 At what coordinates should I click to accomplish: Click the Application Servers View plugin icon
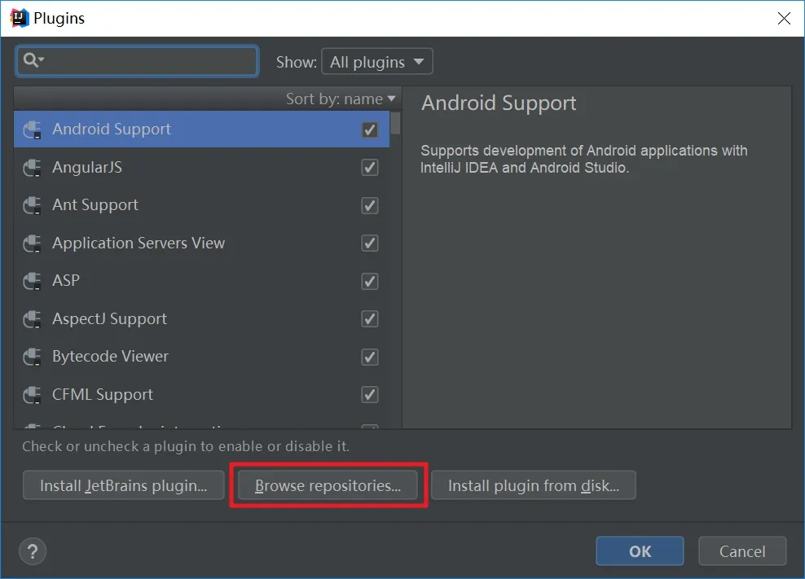(33, 243)
